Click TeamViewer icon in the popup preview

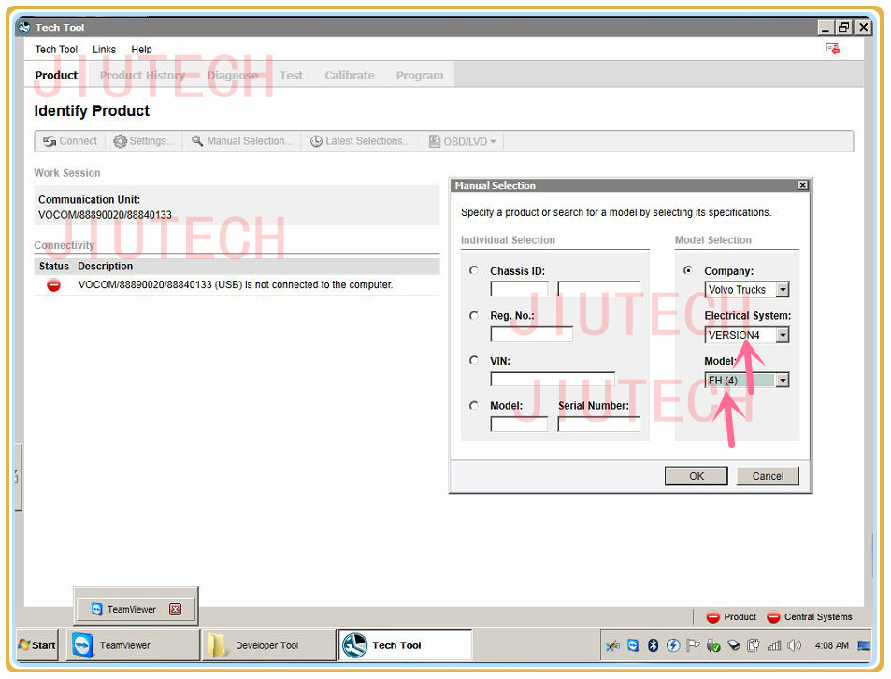pyautogui.click(x=96, y=610)
